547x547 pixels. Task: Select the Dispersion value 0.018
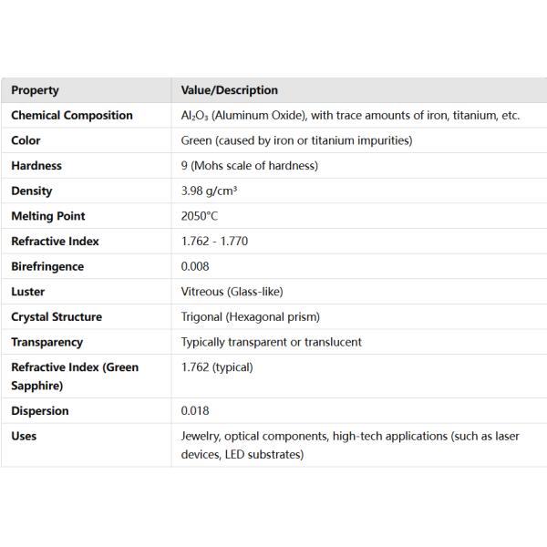point(195,411)
